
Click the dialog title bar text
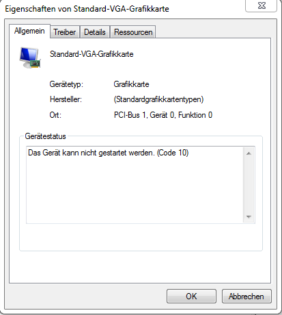[87, 9]
